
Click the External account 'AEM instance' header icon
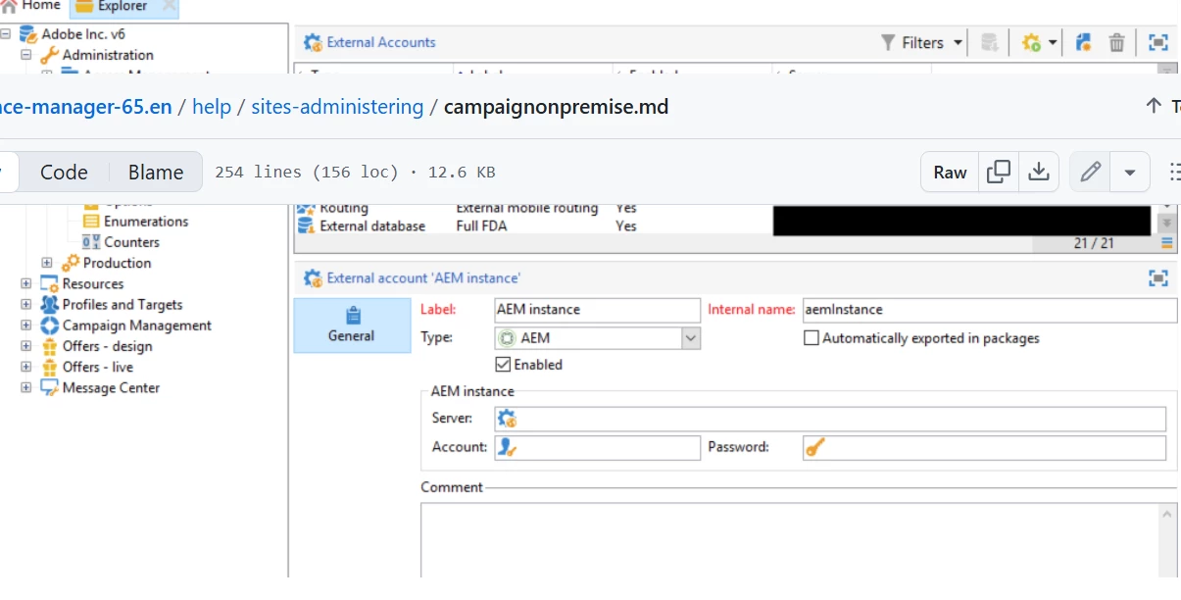pyautogui.click(x=313, y=278)
